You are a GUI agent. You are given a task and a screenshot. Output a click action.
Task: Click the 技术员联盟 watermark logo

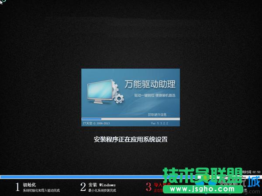click(x=202, y=176)
